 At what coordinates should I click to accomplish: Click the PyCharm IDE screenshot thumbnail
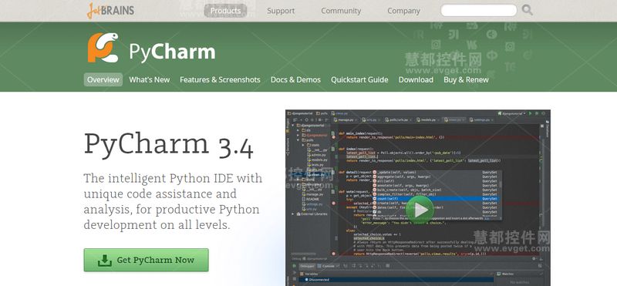(x=418, y=197)
